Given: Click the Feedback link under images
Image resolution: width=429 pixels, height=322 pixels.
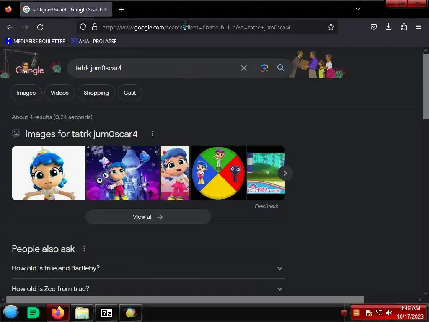Looking at the screenshot, I should tap(266, 206).
